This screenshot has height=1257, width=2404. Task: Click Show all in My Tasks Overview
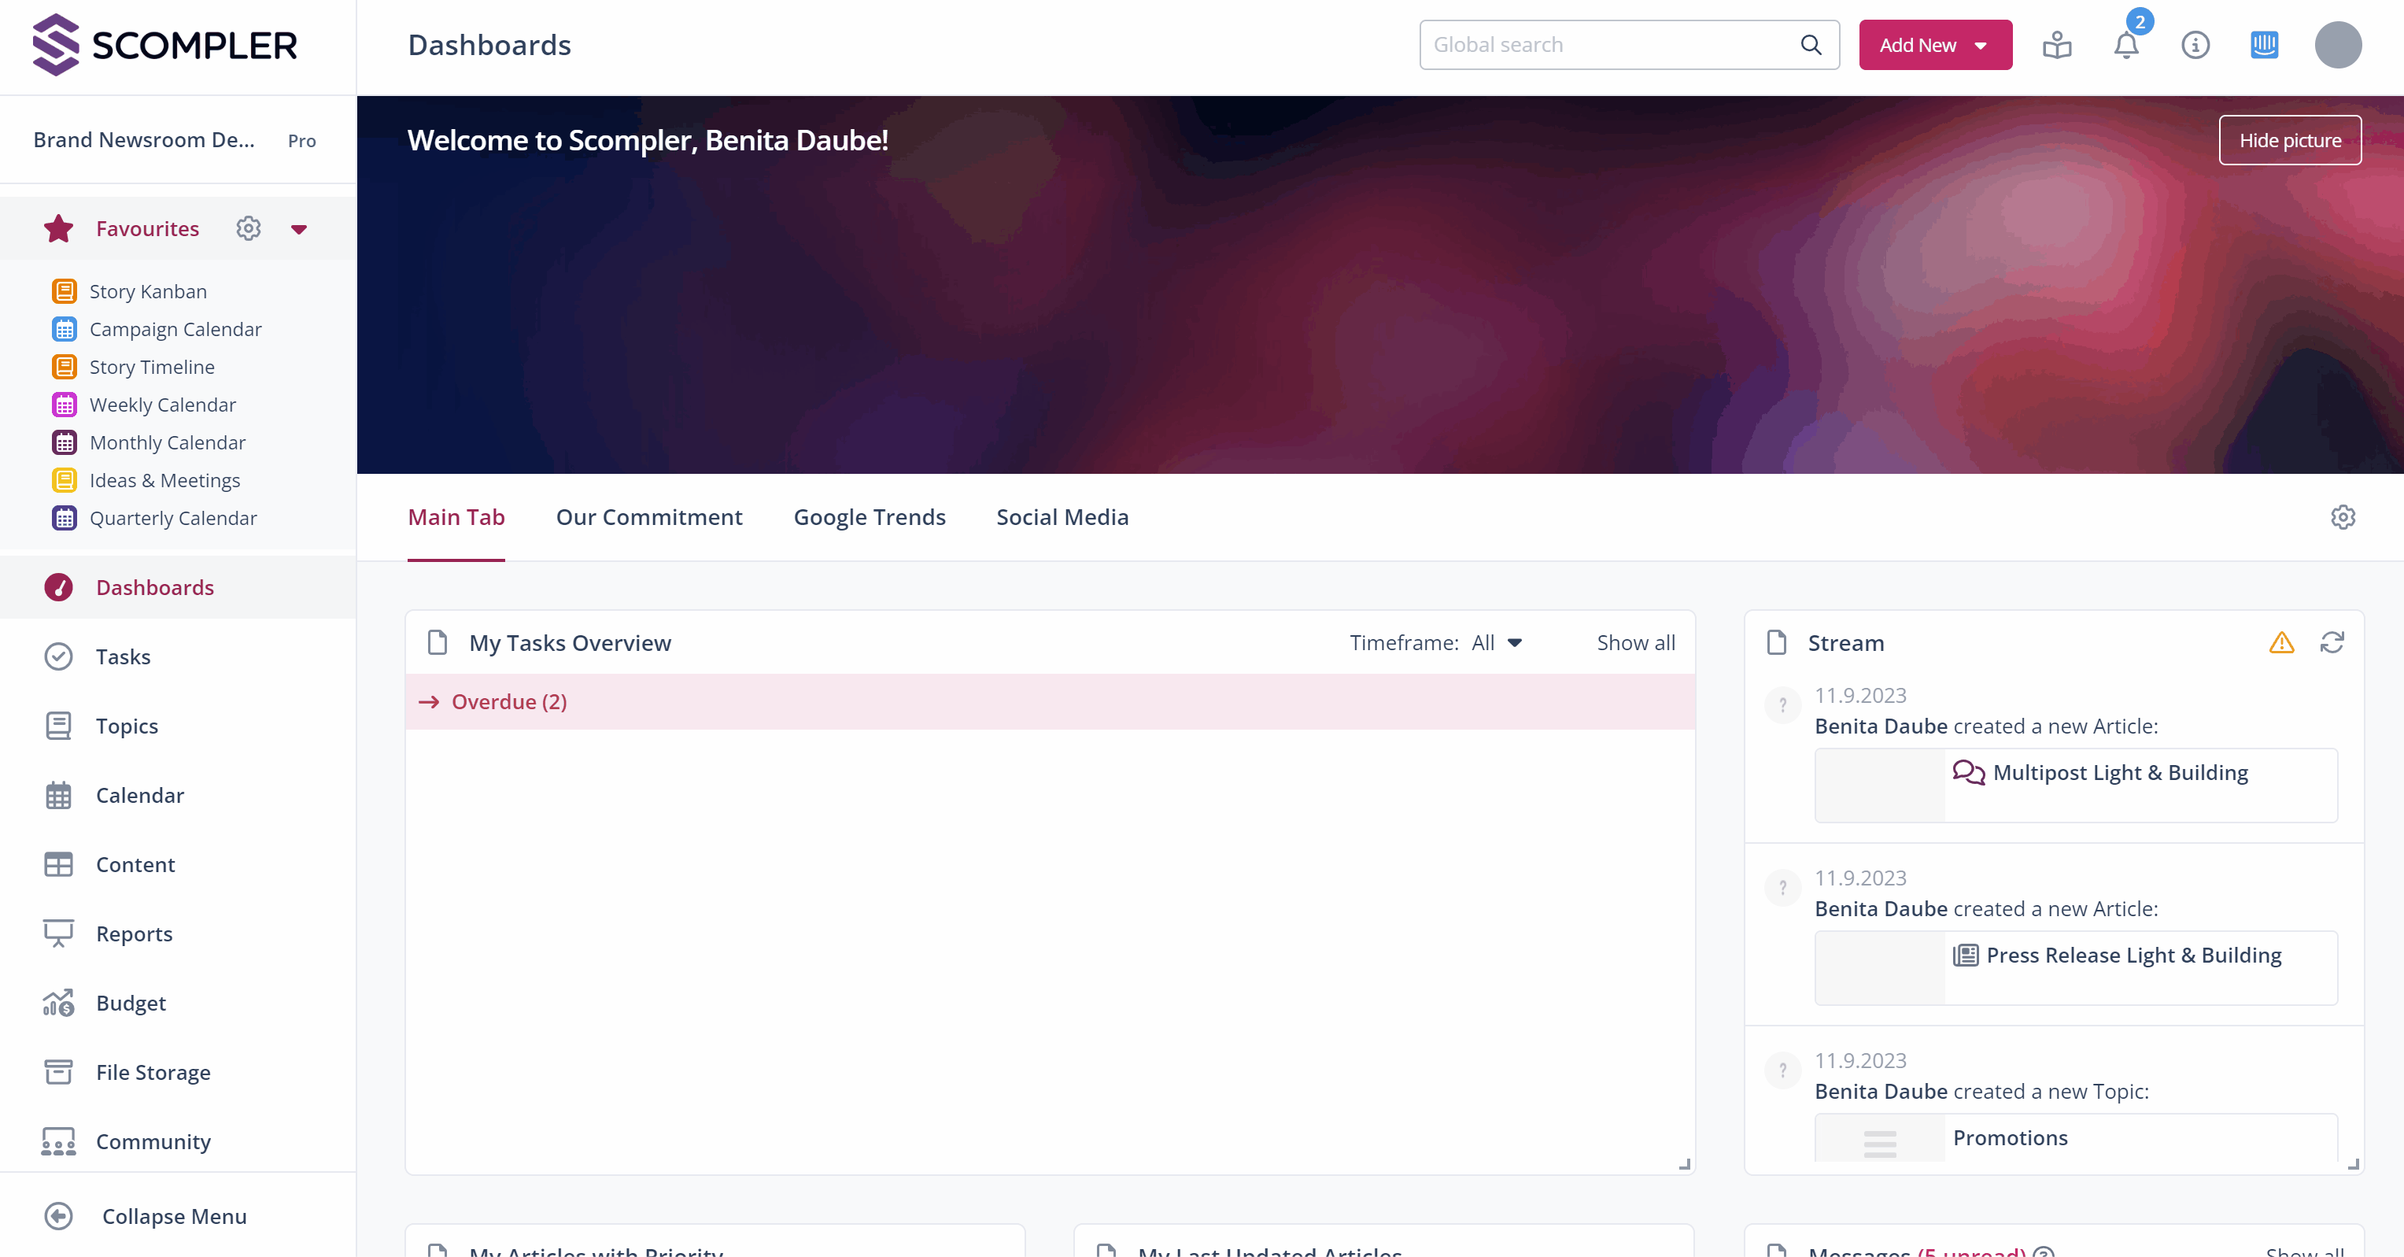tap(1635, 643)
